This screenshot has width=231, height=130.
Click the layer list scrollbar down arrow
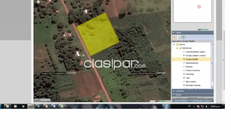pyautogui.click(x=212, y=87)
